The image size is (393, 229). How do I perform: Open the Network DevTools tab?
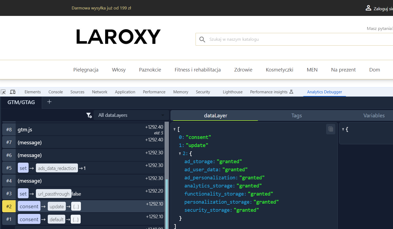[x=100, y=92]
